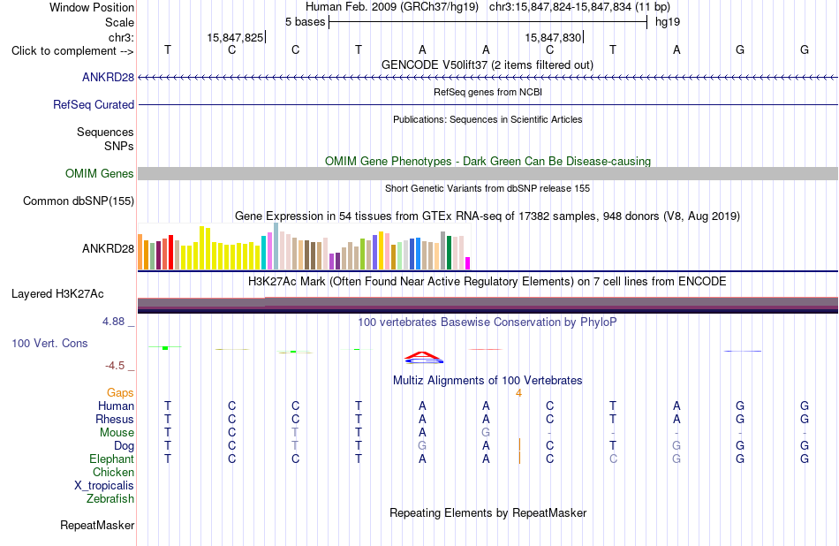Click the orange insertion bar in Dog row

[x=519, y=445]
